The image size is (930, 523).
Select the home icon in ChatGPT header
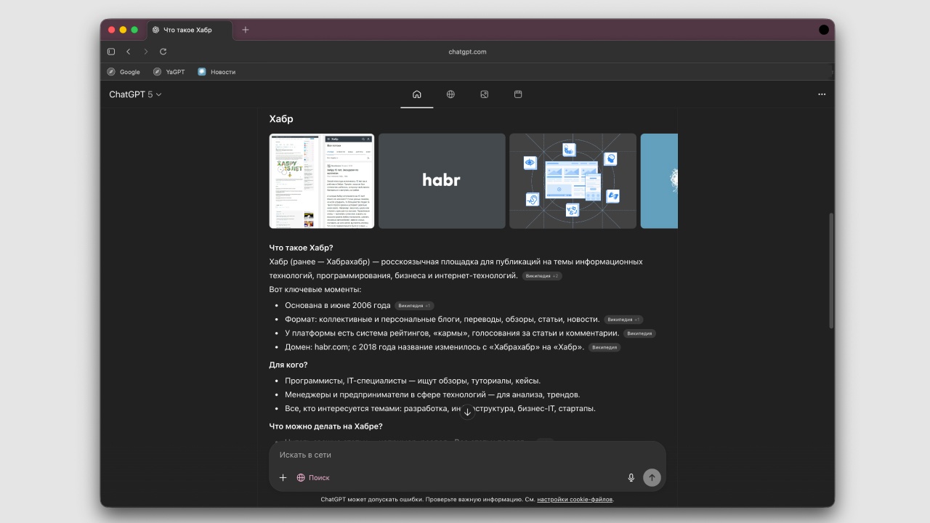(417, 94)
